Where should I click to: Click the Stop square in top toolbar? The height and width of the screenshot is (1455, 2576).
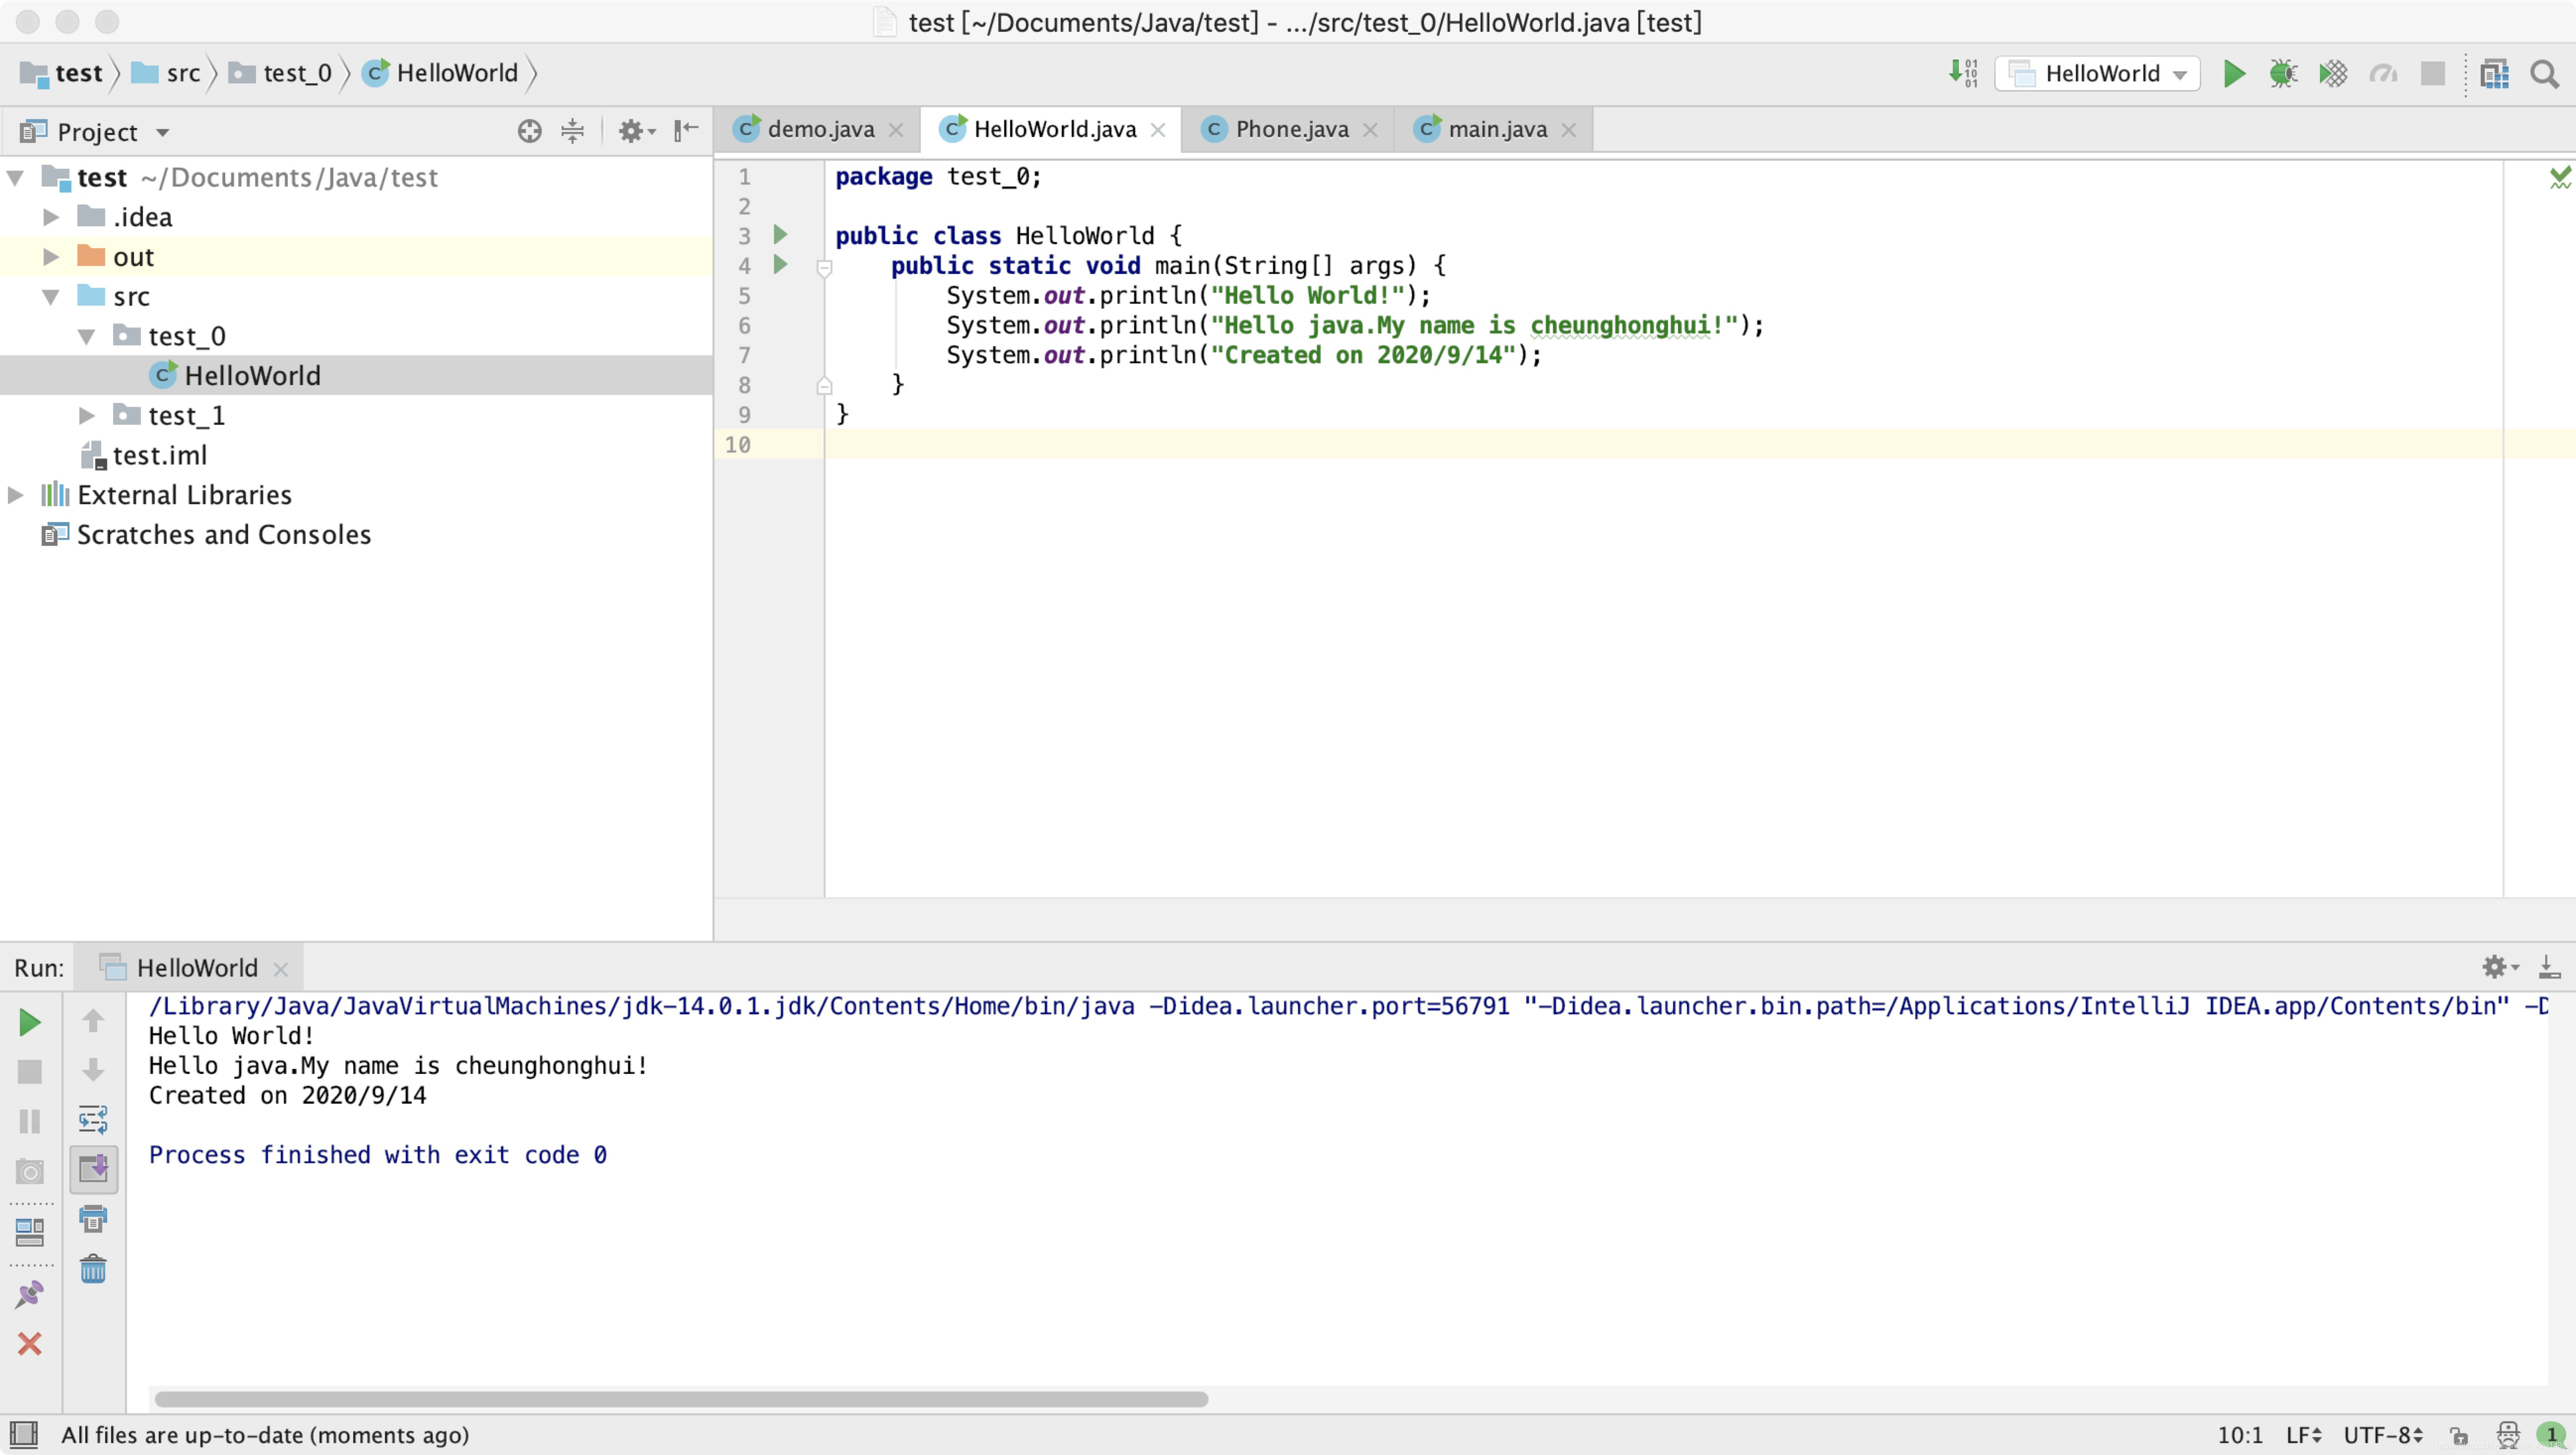(2432, 73)
